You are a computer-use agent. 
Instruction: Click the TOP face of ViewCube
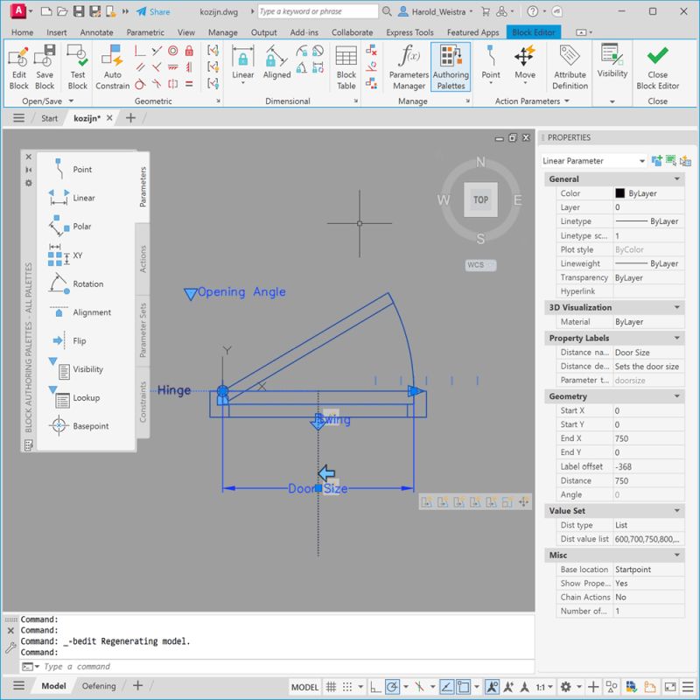(480, 199)
